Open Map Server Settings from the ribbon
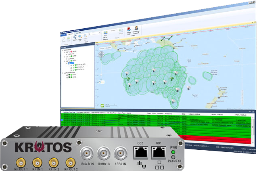257x172 pixels. [x=105, y=36]
